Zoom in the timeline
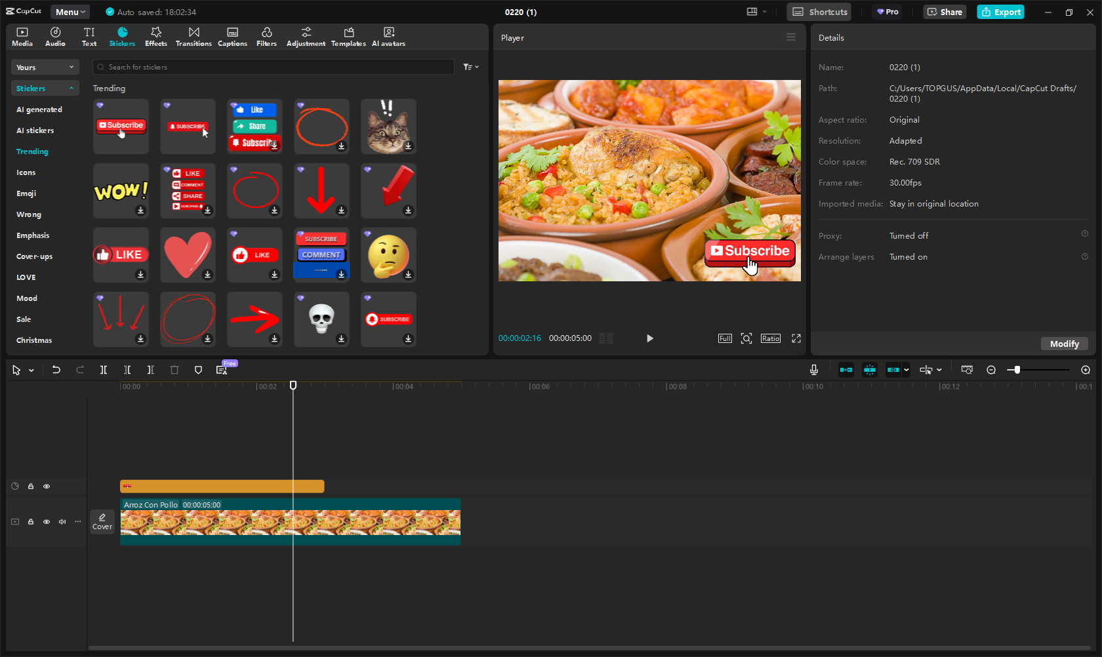Image resolution: width=1102 pixels, height=657 pixels. coord(1086,370)
